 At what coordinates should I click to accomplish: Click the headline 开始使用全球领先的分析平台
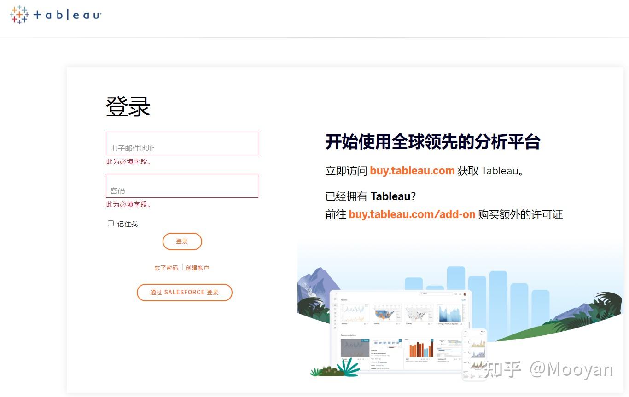pos(433,142)
